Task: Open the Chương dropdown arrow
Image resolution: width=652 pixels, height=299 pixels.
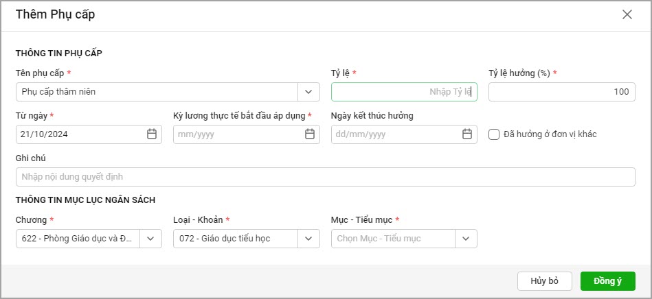Action: (151, 239)
